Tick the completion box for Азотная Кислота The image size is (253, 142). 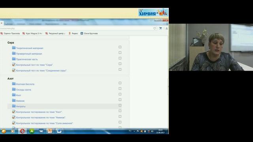coord(120,83)
